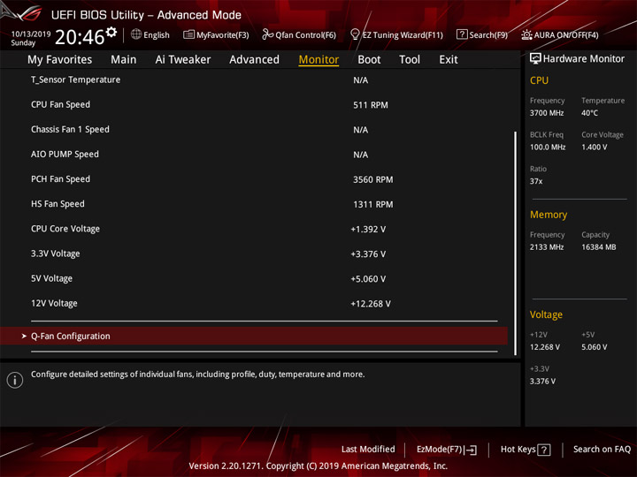Viewport: 637px width, 477px height.
Task: Open MyFavorite(F3) label
Action: pyautogui.click(x=223, y=34)
